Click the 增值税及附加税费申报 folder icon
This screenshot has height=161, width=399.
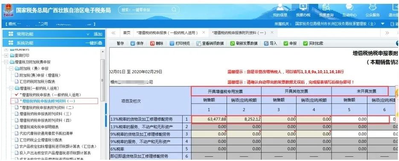click(12, 62)
